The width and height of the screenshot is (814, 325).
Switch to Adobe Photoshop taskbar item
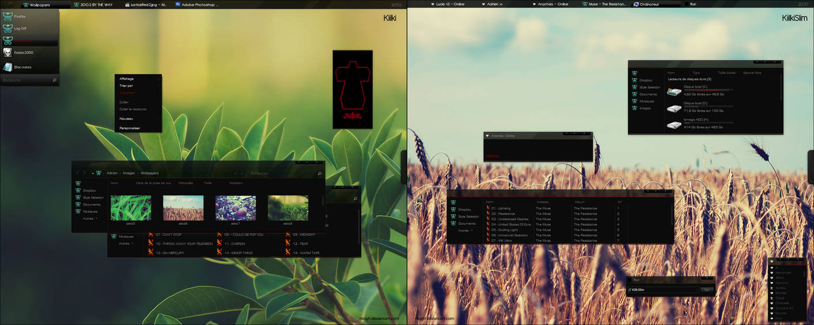click(x=196, y=5)
